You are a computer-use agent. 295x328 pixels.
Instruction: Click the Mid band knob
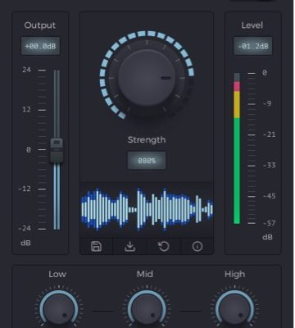(147, 310)
